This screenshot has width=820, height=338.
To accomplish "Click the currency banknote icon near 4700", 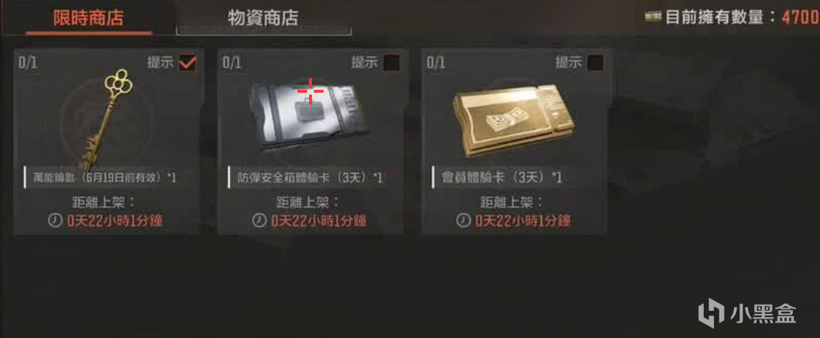I will coord(654,17).
